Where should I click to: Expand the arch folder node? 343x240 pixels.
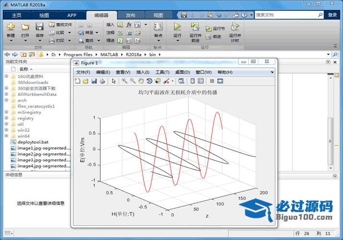(x=6, y=100)
